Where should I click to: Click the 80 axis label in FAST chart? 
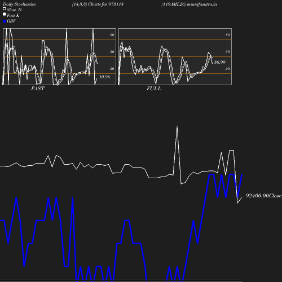click(x=112, y=35)
